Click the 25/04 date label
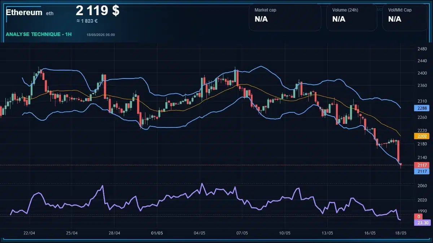433x243 pixels. click(72, 233)
